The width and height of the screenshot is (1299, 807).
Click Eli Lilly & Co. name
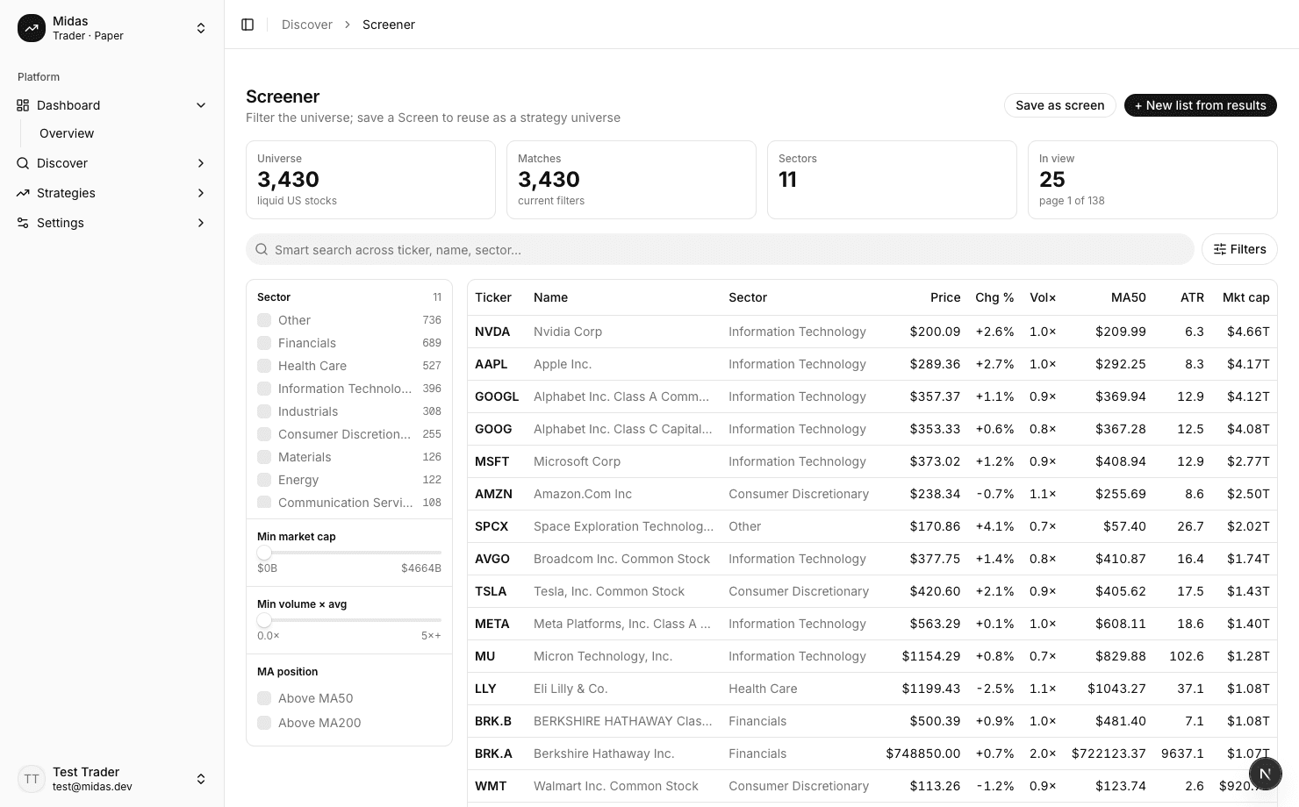tap(571, 689)
